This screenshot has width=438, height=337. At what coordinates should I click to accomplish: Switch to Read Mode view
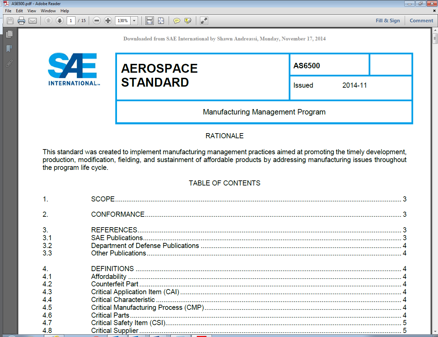coord(204,21)
